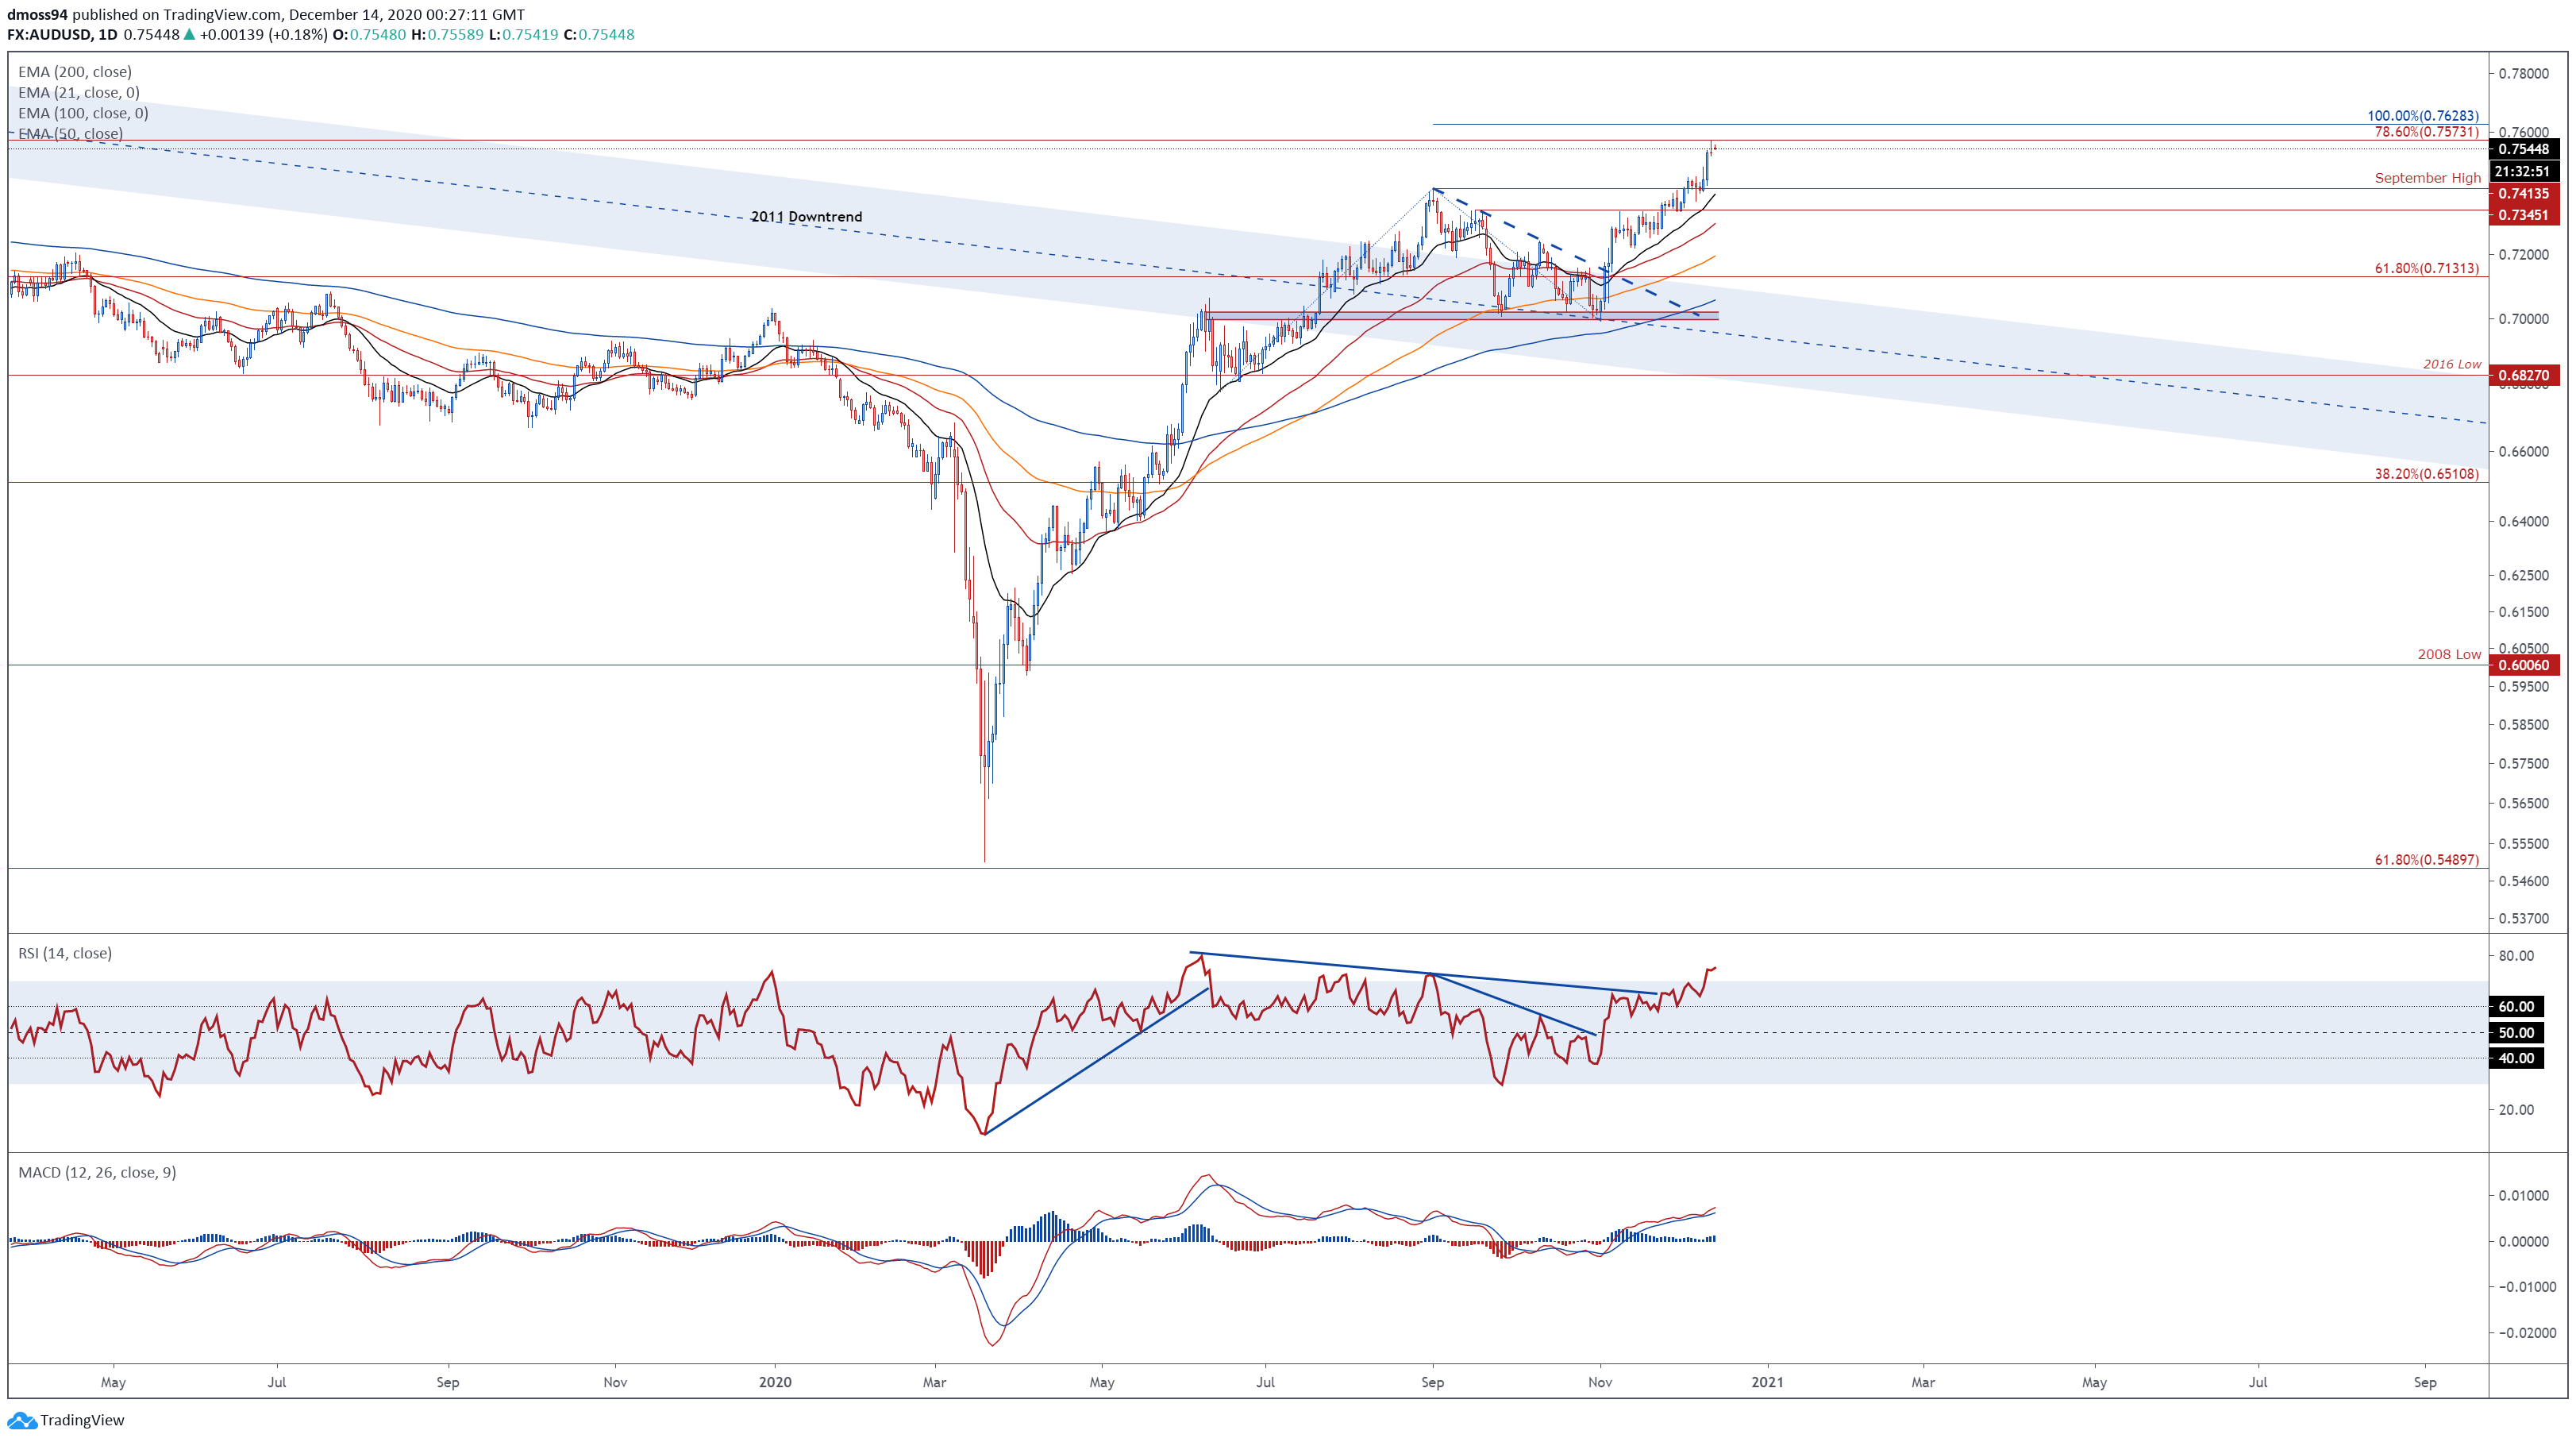2576x1442 pixels.
Task: Click the RSI 60.00 level tag
Action: tap(2516, 1007)
